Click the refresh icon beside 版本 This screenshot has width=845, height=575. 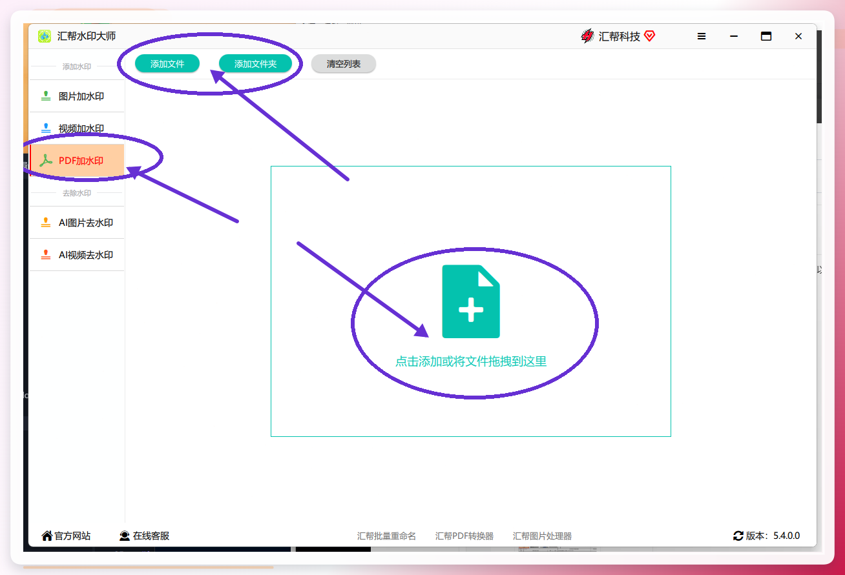click(x=738, y=536)
